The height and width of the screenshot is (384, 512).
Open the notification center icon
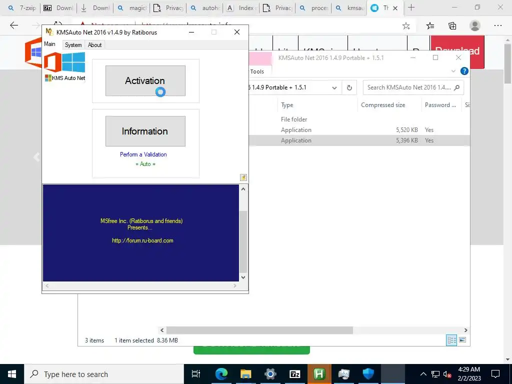[495, 374]
